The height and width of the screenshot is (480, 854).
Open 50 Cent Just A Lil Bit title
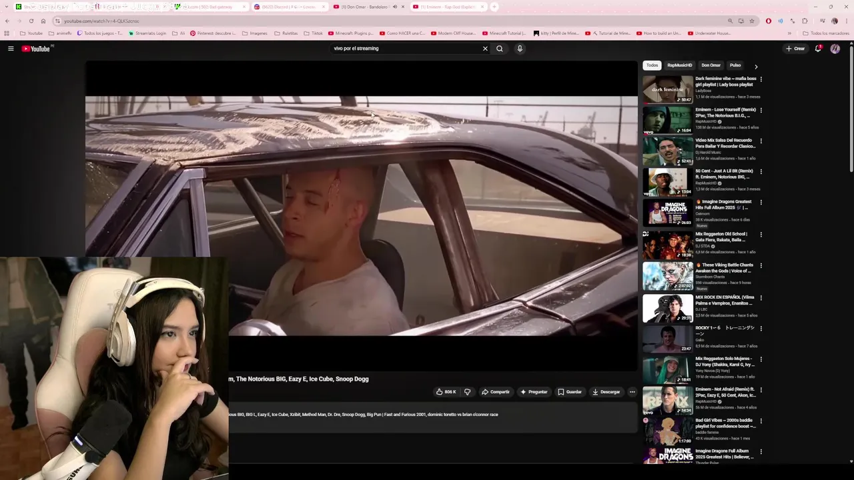724,174
